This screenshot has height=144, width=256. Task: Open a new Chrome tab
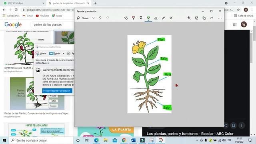tap(96, 3)
